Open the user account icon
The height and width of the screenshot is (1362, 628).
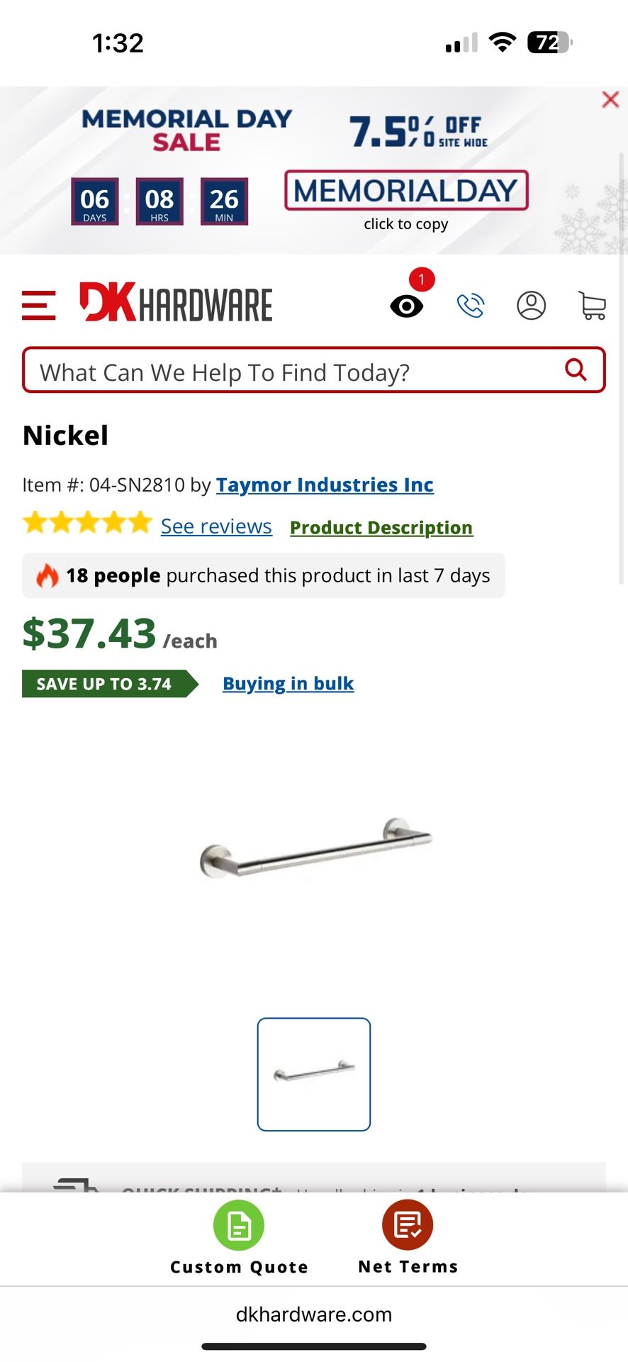pyautogui.click(x=531, y=305)
